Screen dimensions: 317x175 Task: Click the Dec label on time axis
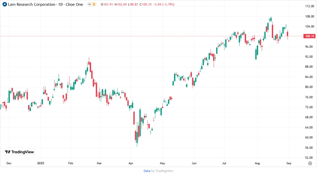click(x=9, y=163)
